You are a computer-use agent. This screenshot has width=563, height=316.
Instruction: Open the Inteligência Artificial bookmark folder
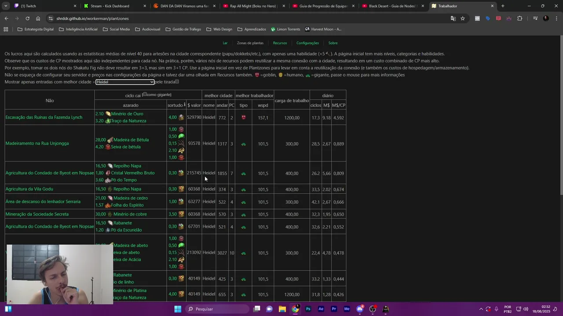[x=77, y=29]
